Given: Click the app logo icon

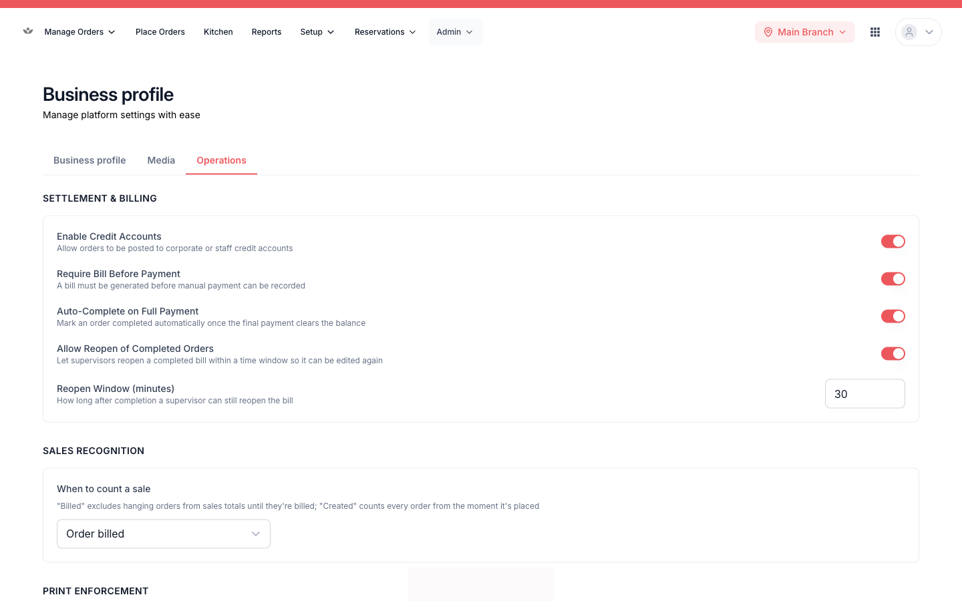Looking at the screenshot, I should tap(28, 31).
